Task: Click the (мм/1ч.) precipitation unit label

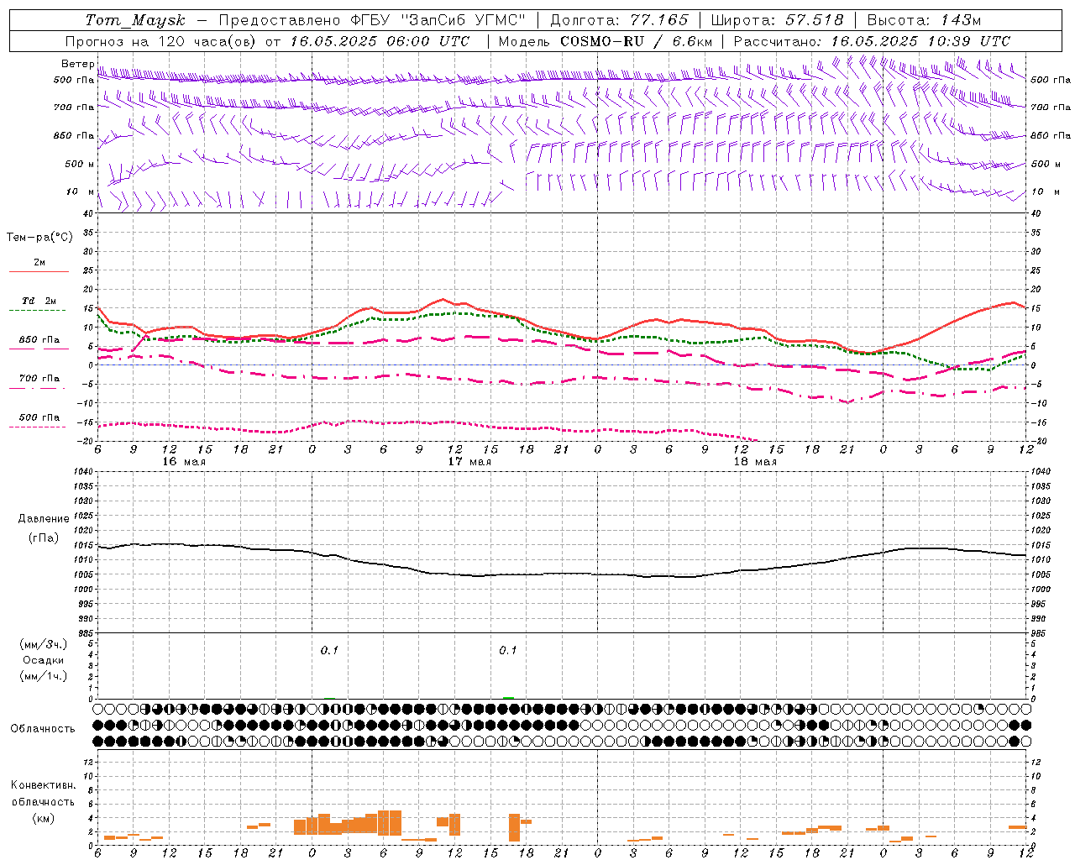Action: pos(43,676)
